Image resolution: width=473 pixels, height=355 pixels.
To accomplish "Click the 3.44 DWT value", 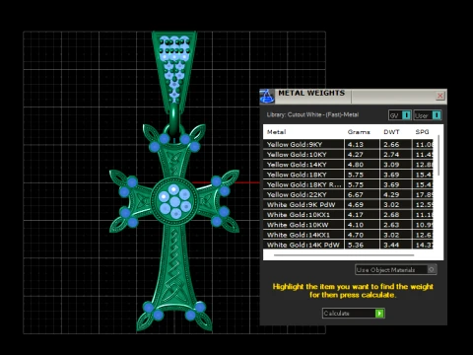I will [x=391, y=245].
